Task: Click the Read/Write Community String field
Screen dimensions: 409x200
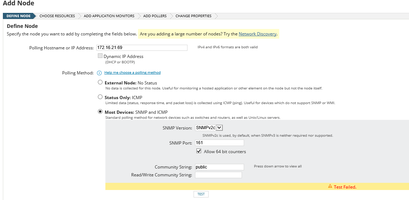Action: 218,175
